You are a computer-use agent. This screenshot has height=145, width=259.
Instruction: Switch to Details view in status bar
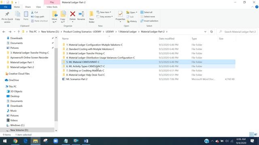coord(251,135)
